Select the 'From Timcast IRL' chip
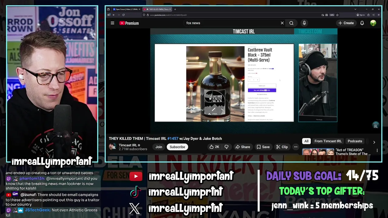This screenshot has width=388, height=218. 328,141
